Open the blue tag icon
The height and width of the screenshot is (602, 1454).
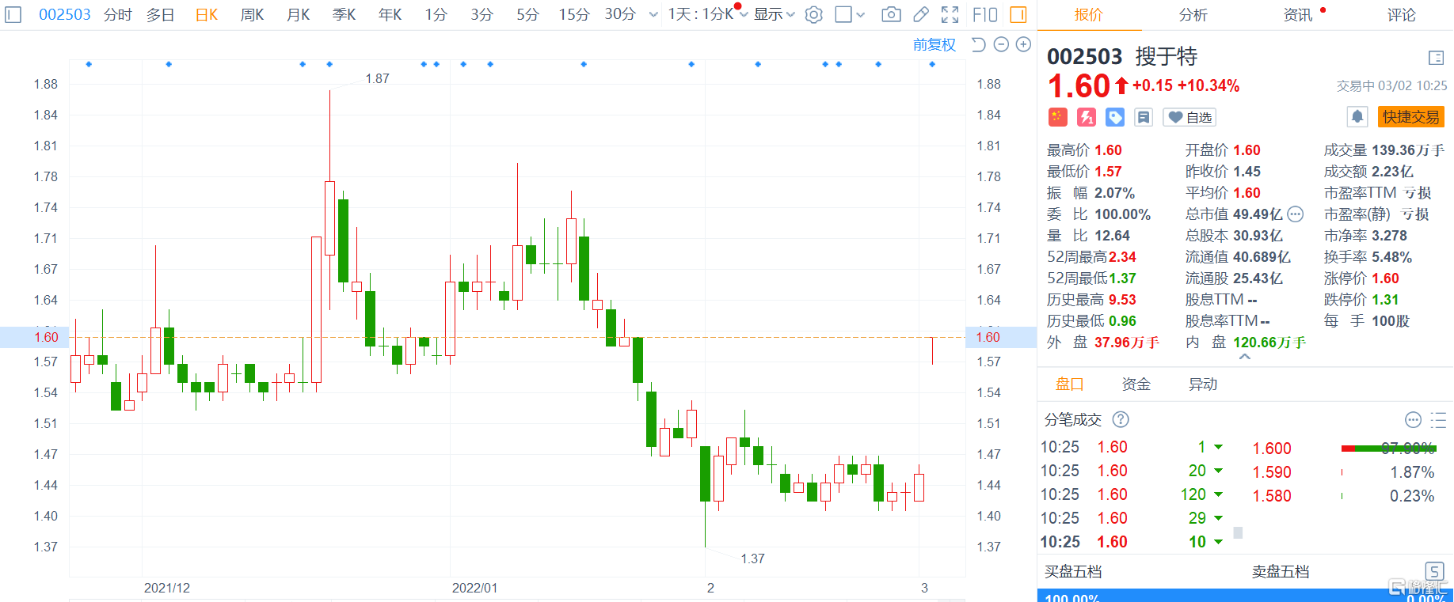tap(1115, 117)
